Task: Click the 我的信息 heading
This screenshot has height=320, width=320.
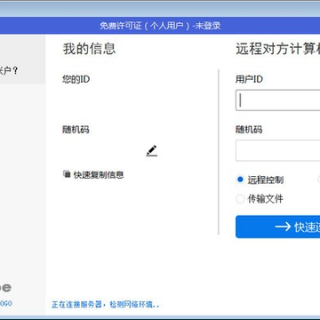Action: pyautogui.click(x=89, y=49)
